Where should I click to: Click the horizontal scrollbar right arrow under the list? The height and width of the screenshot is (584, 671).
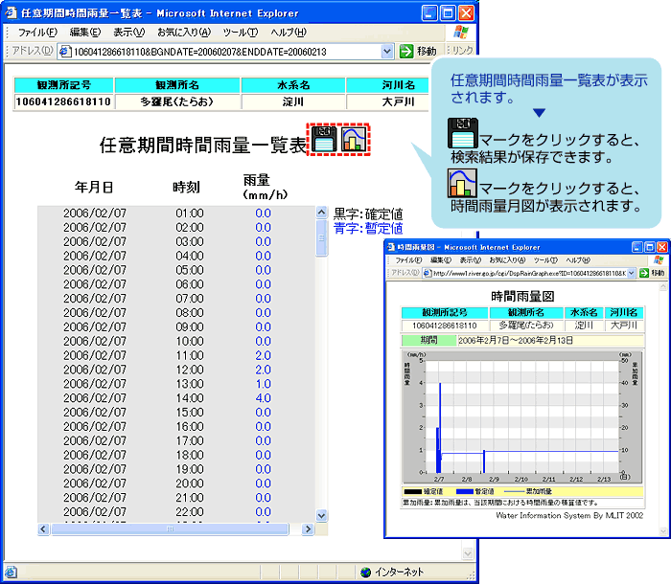(x=309, y=528)
